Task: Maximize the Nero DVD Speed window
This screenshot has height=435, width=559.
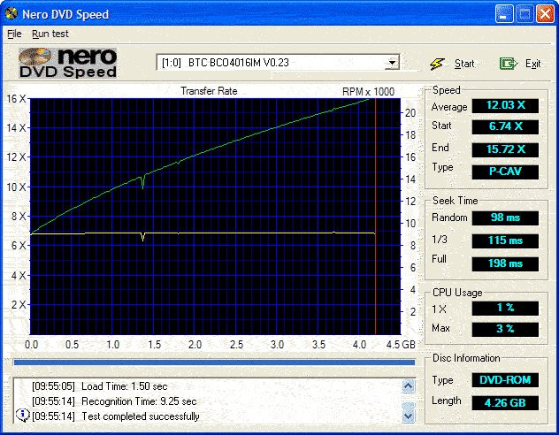Action: coord(525,14)
